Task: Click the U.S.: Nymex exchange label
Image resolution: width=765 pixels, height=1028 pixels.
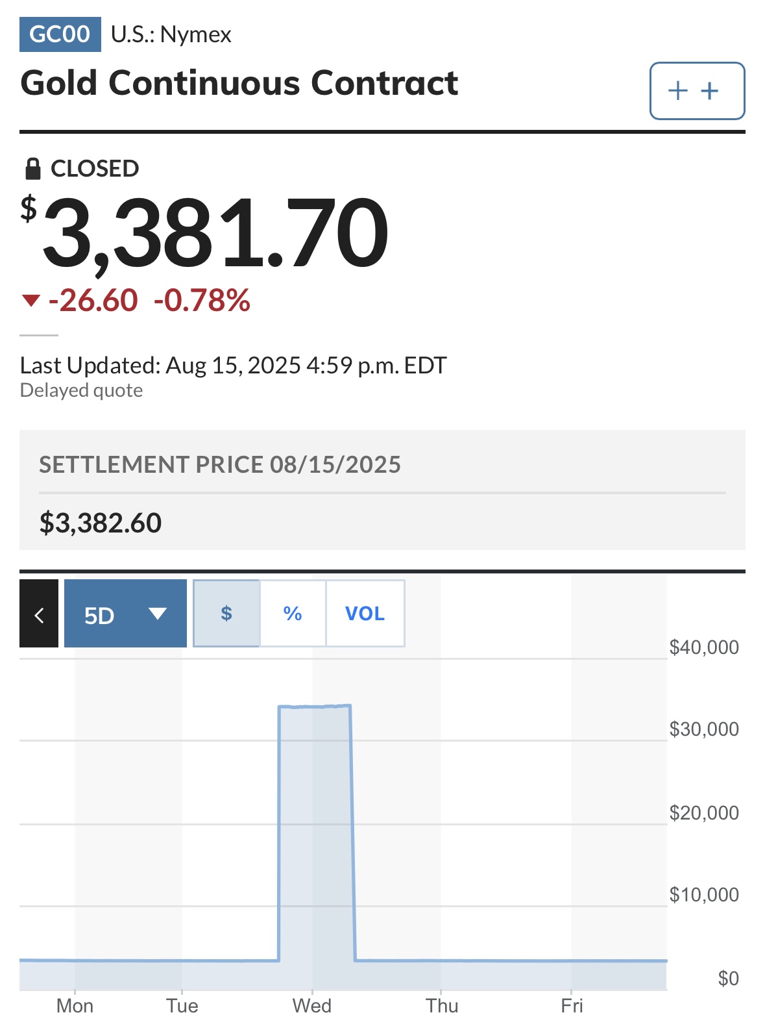Action: (x=171, y=34)
